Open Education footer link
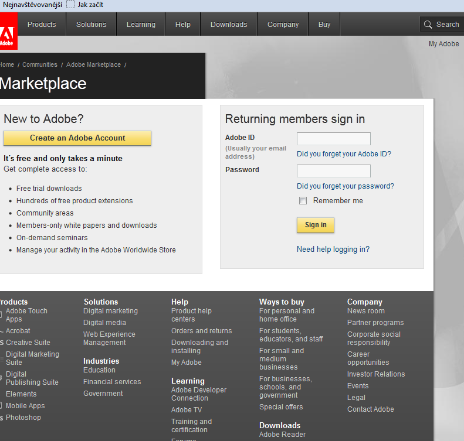 pos(99,370)
